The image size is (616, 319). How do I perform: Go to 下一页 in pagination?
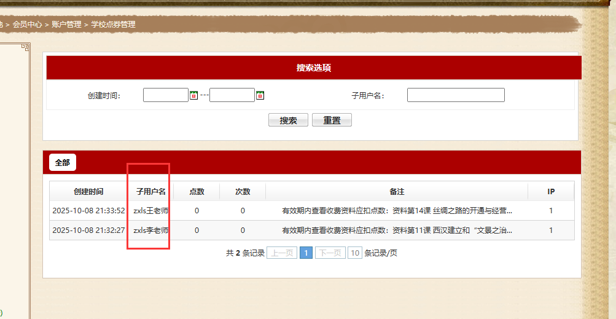point(330,253)
